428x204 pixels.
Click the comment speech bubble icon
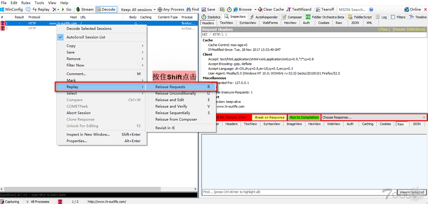tap(28, 9)
